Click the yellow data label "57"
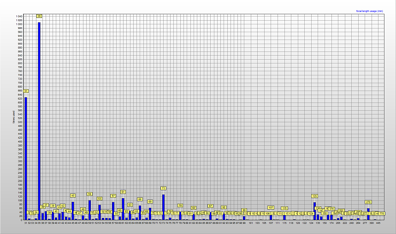Screen dimensions: 396x234 (113, 196)
